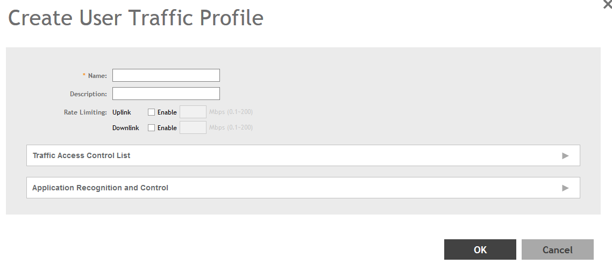This screenshot has width=612, height=264.
Task: Expand Application Recognition and Control arrow
Action: pyautogui.click(x=565, y=188)
